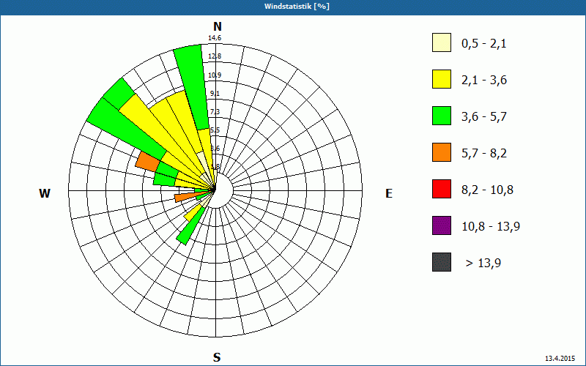Click the E compass label

(389, 193)
